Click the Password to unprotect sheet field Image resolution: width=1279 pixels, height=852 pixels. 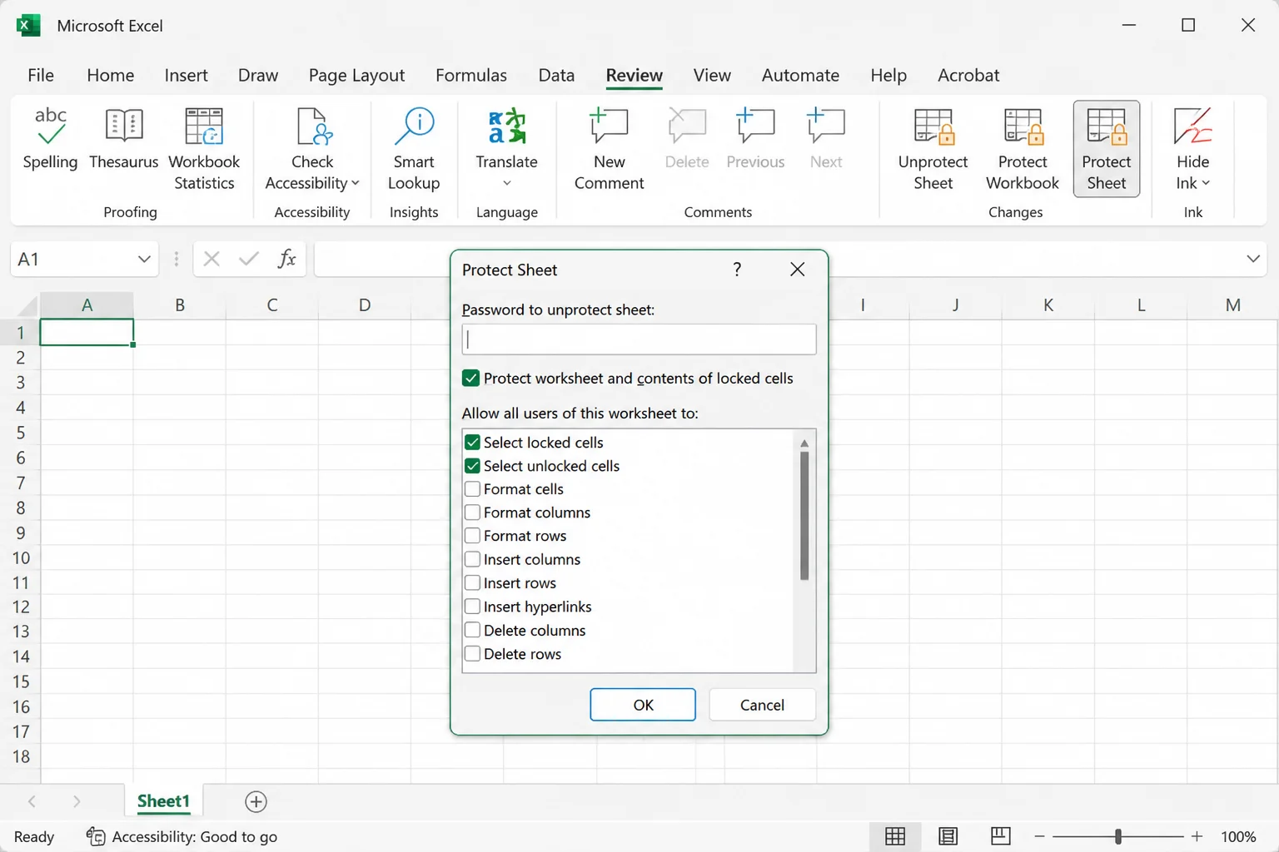point(639,339)
